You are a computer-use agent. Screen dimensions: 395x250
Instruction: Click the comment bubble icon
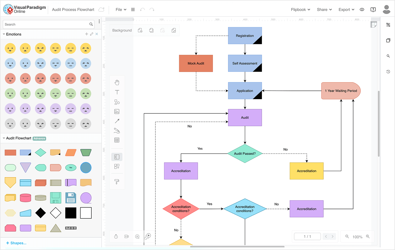click(137, 237)
